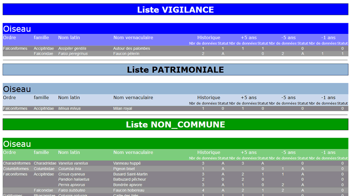Select 'Falco peregrinus' latin name
Image resolution: width=349 pixels, height=196 pixels.
tap(73, 54)
